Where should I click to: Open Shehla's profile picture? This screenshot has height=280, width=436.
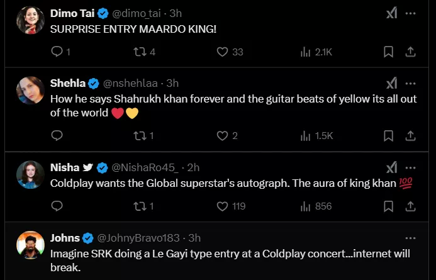point(29,91)
